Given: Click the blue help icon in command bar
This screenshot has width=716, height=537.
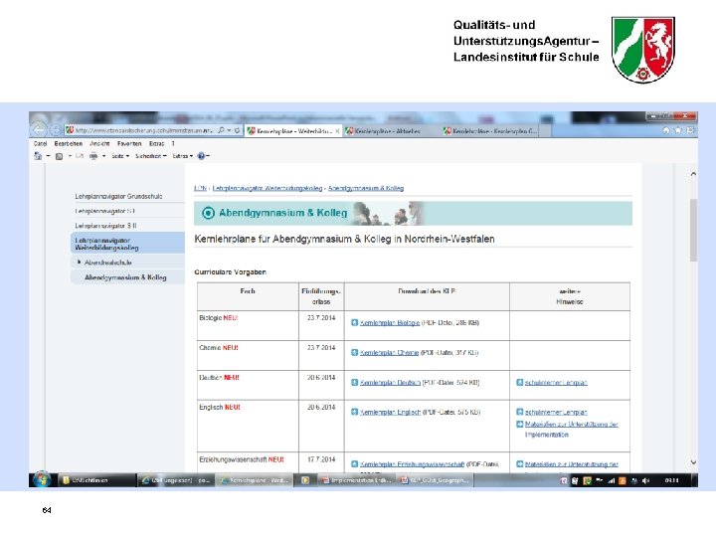Looking at the screenshot, I should [x=201, y=156].
